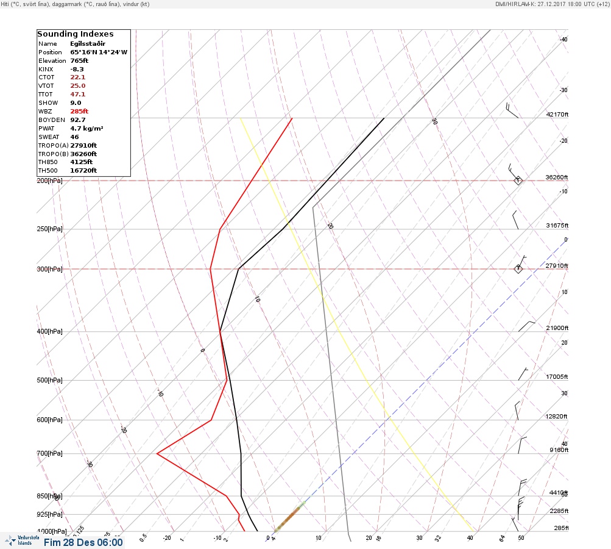Click the "12820ft" height label

(556, 417)
